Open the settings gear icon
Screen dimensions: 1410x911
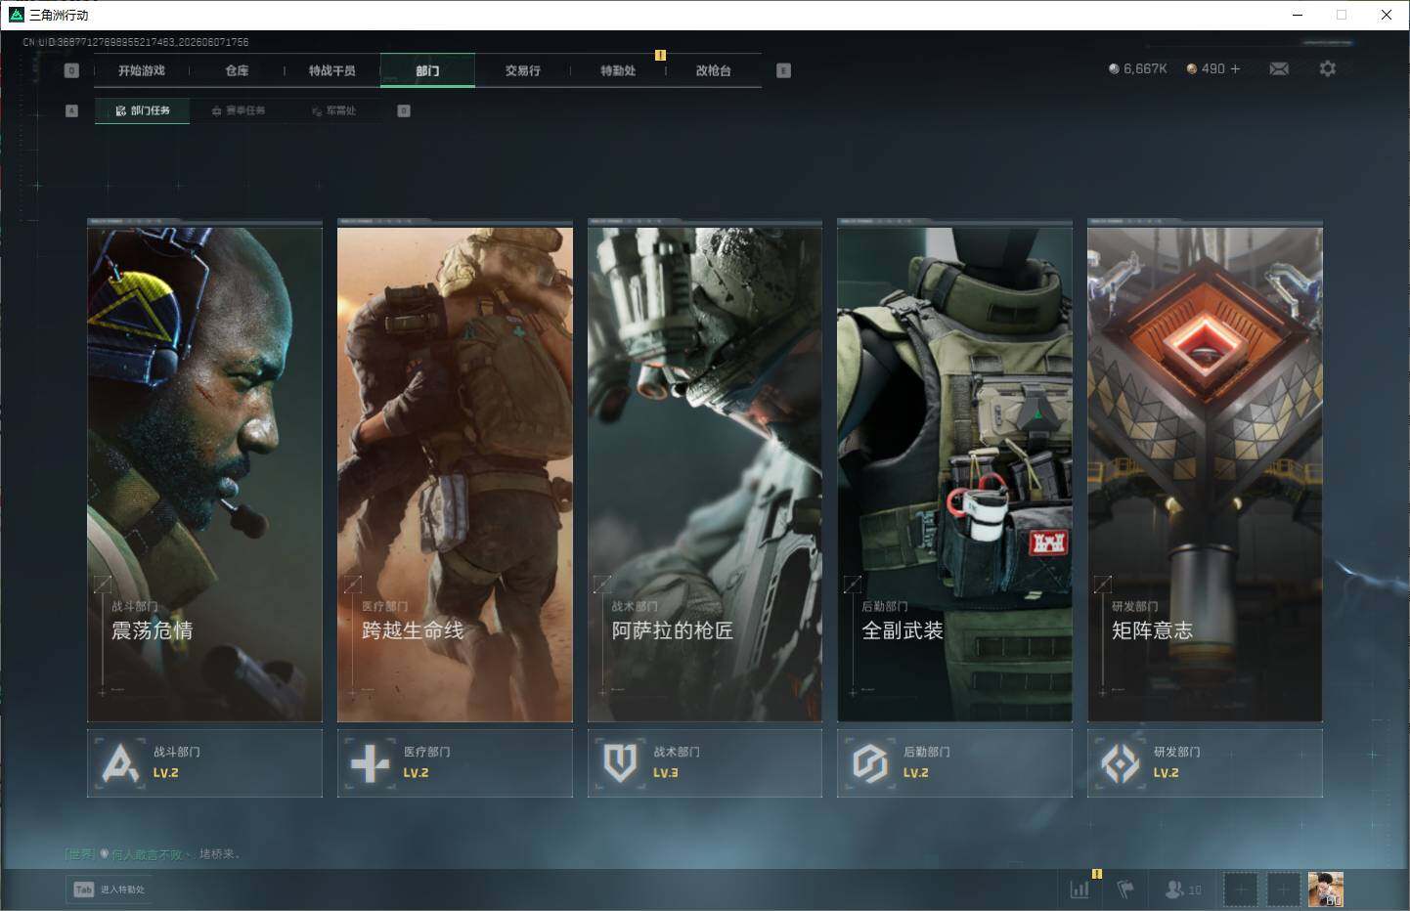pos(1327,68)
